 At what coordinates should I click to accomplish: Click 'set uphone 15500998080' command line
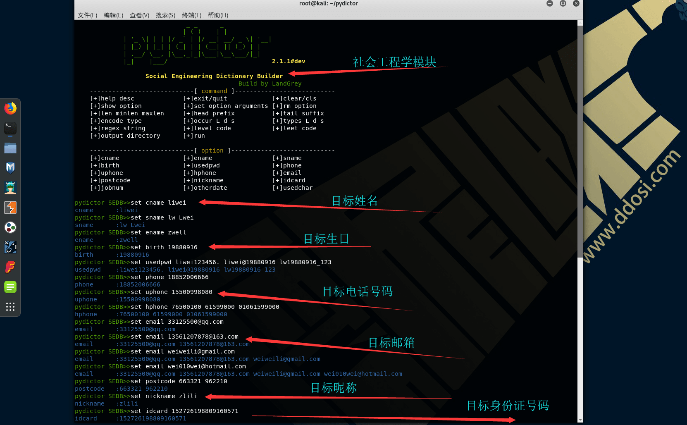click(172, 292)
